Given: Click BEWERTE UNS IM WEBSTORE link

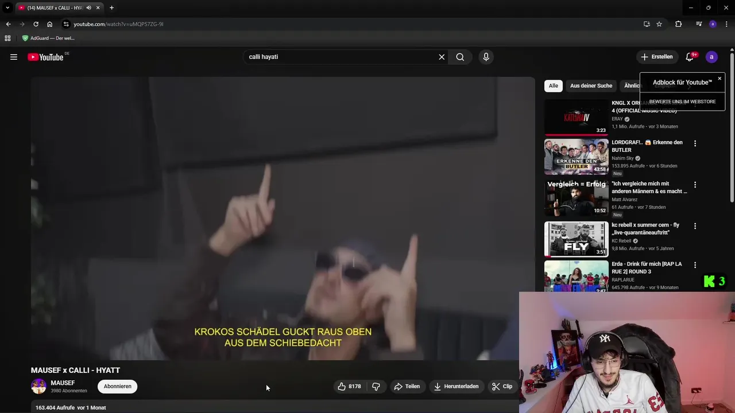Looking at the screenshot, I should click(682, 102).
